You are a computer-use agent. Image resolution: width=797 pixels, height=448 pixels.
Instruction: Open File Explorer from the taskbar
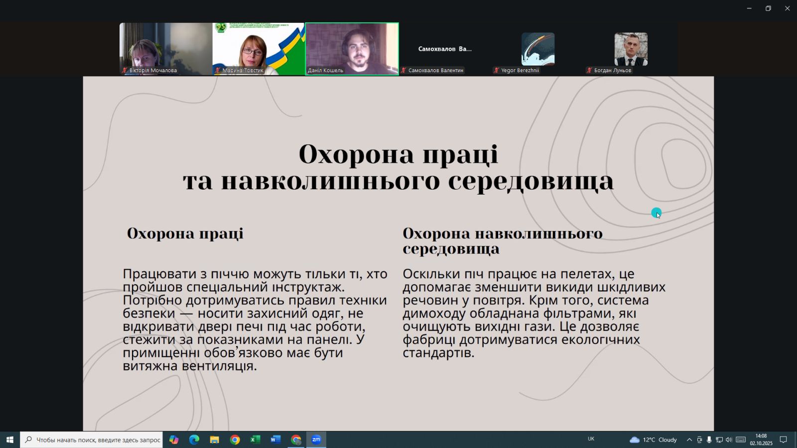pos(214,440)
